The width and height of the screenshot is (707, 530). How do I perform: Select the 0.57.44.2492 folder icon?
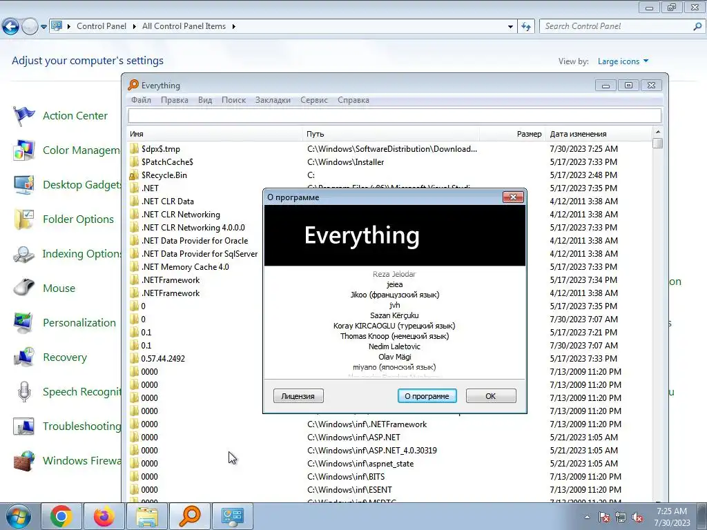tap(134, 358)
